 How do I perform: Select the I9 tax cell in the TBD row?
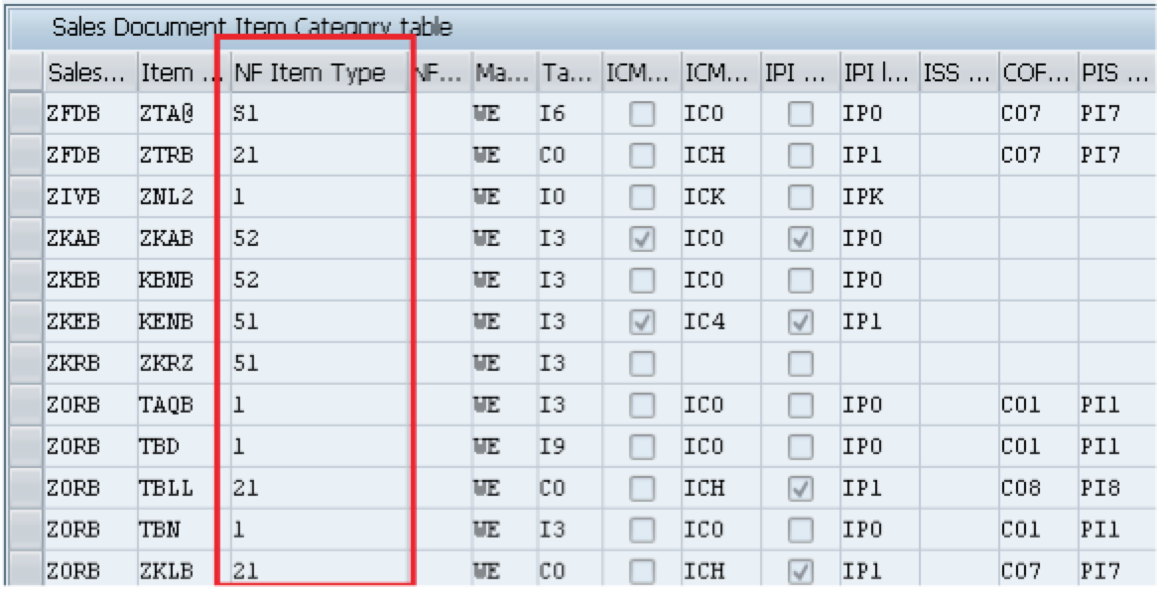pos(569,447)
